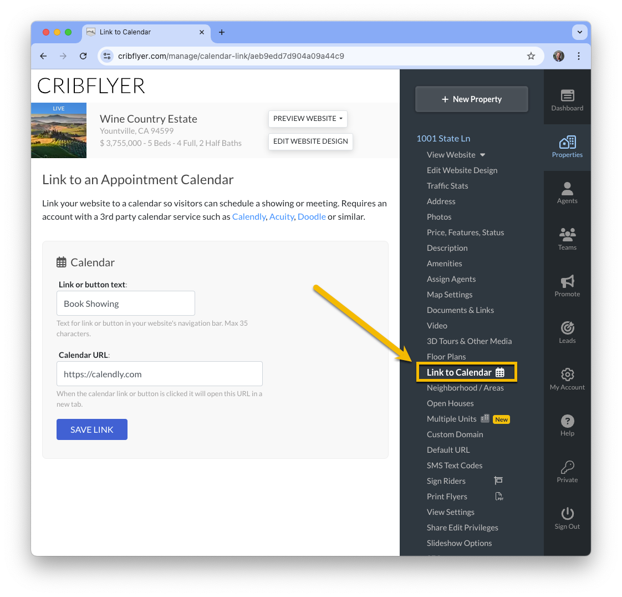
Task: Open Description in sidebar menu
Action: (x=447, y=247)
